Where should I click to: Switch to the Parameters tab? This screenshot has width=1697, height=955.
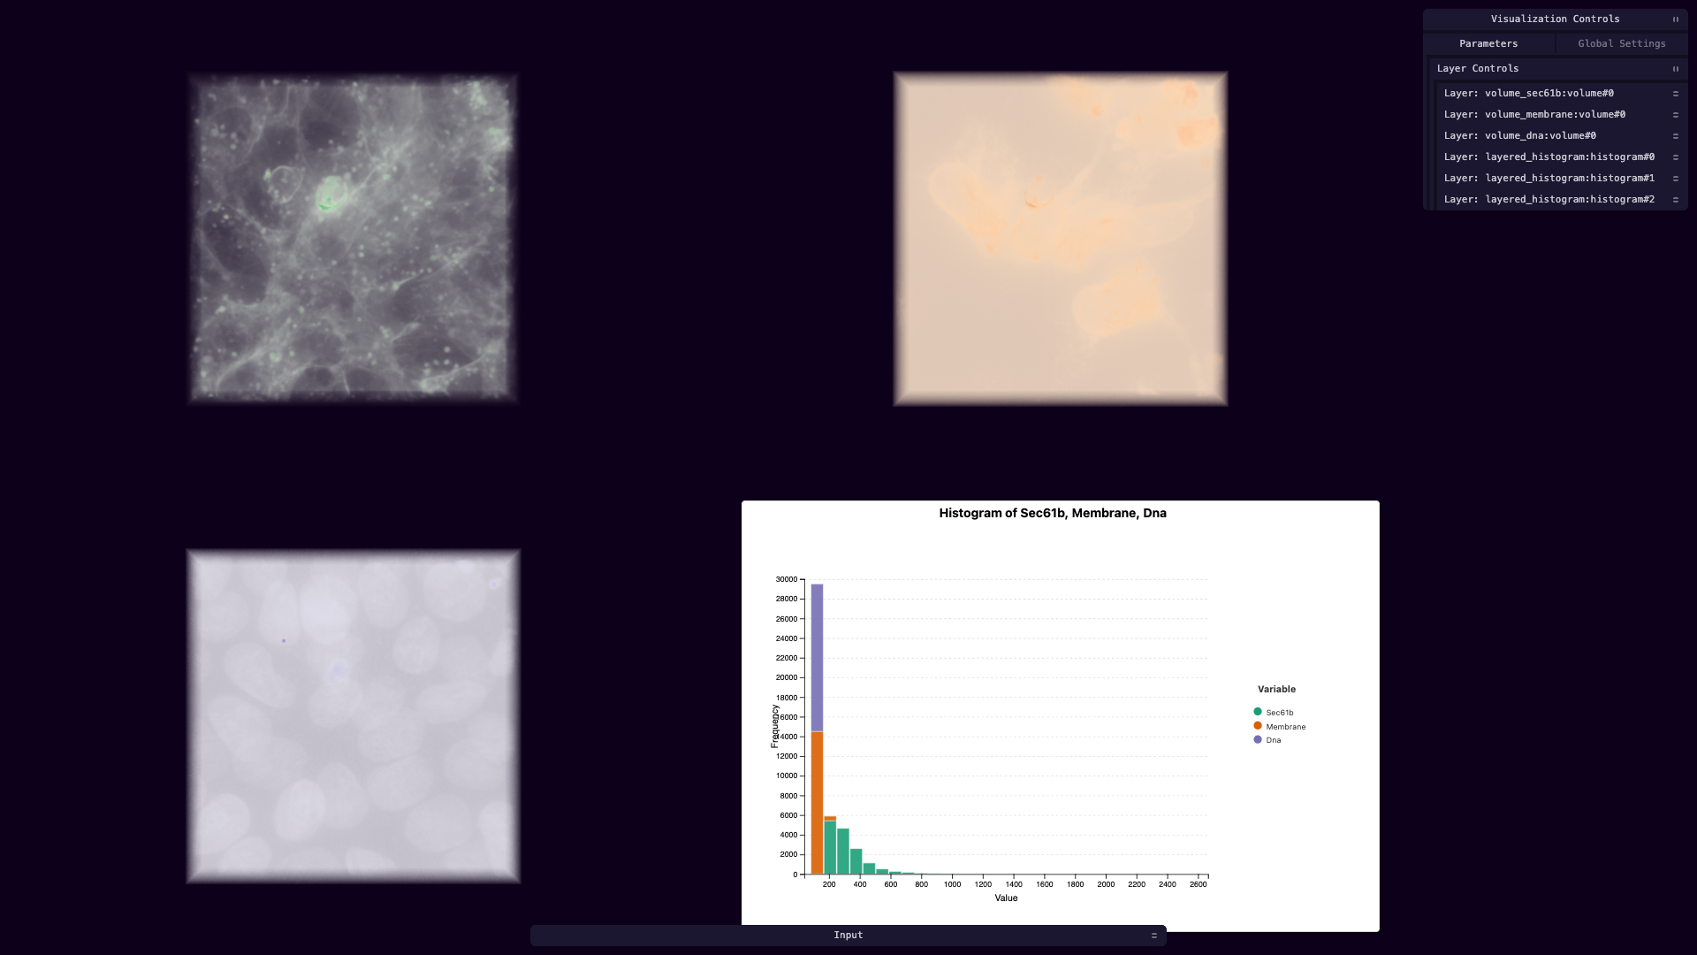tap(1488, 43)
